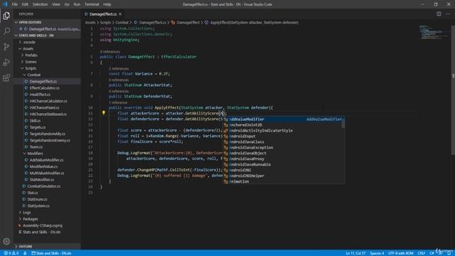455x256 pixels.
Task: Click the editor vertical scrollbar
Action: (453, 90)
